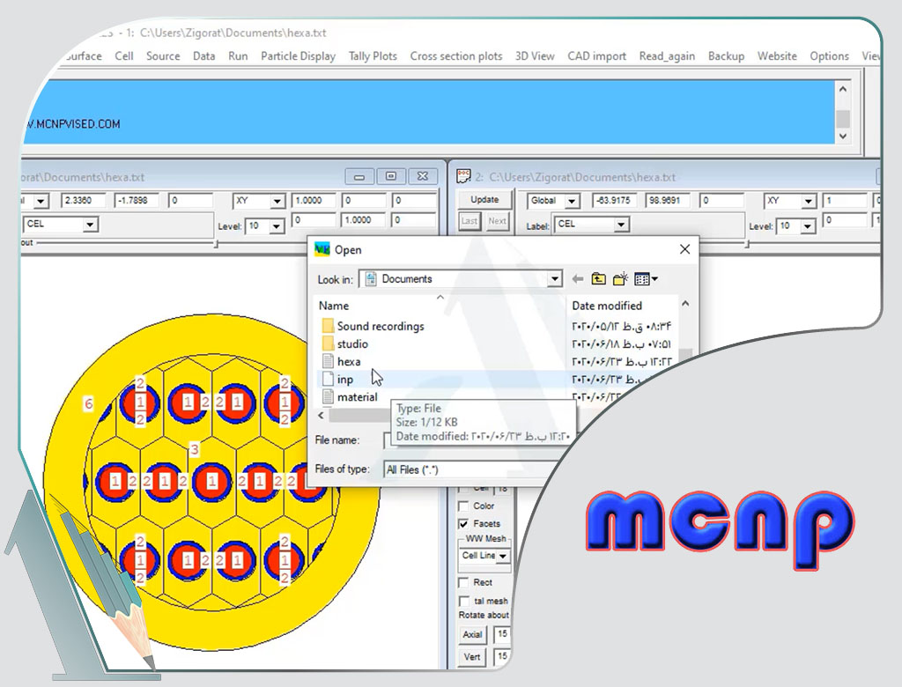Uncheck the Facets checkbox
The width and height of the screenshot is (902, 687).
click(463, 524)
